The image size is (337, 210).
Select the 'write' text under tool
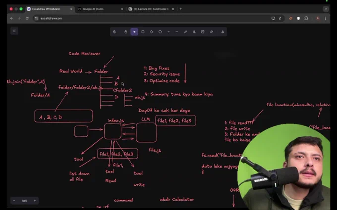(x=139, y=185)
